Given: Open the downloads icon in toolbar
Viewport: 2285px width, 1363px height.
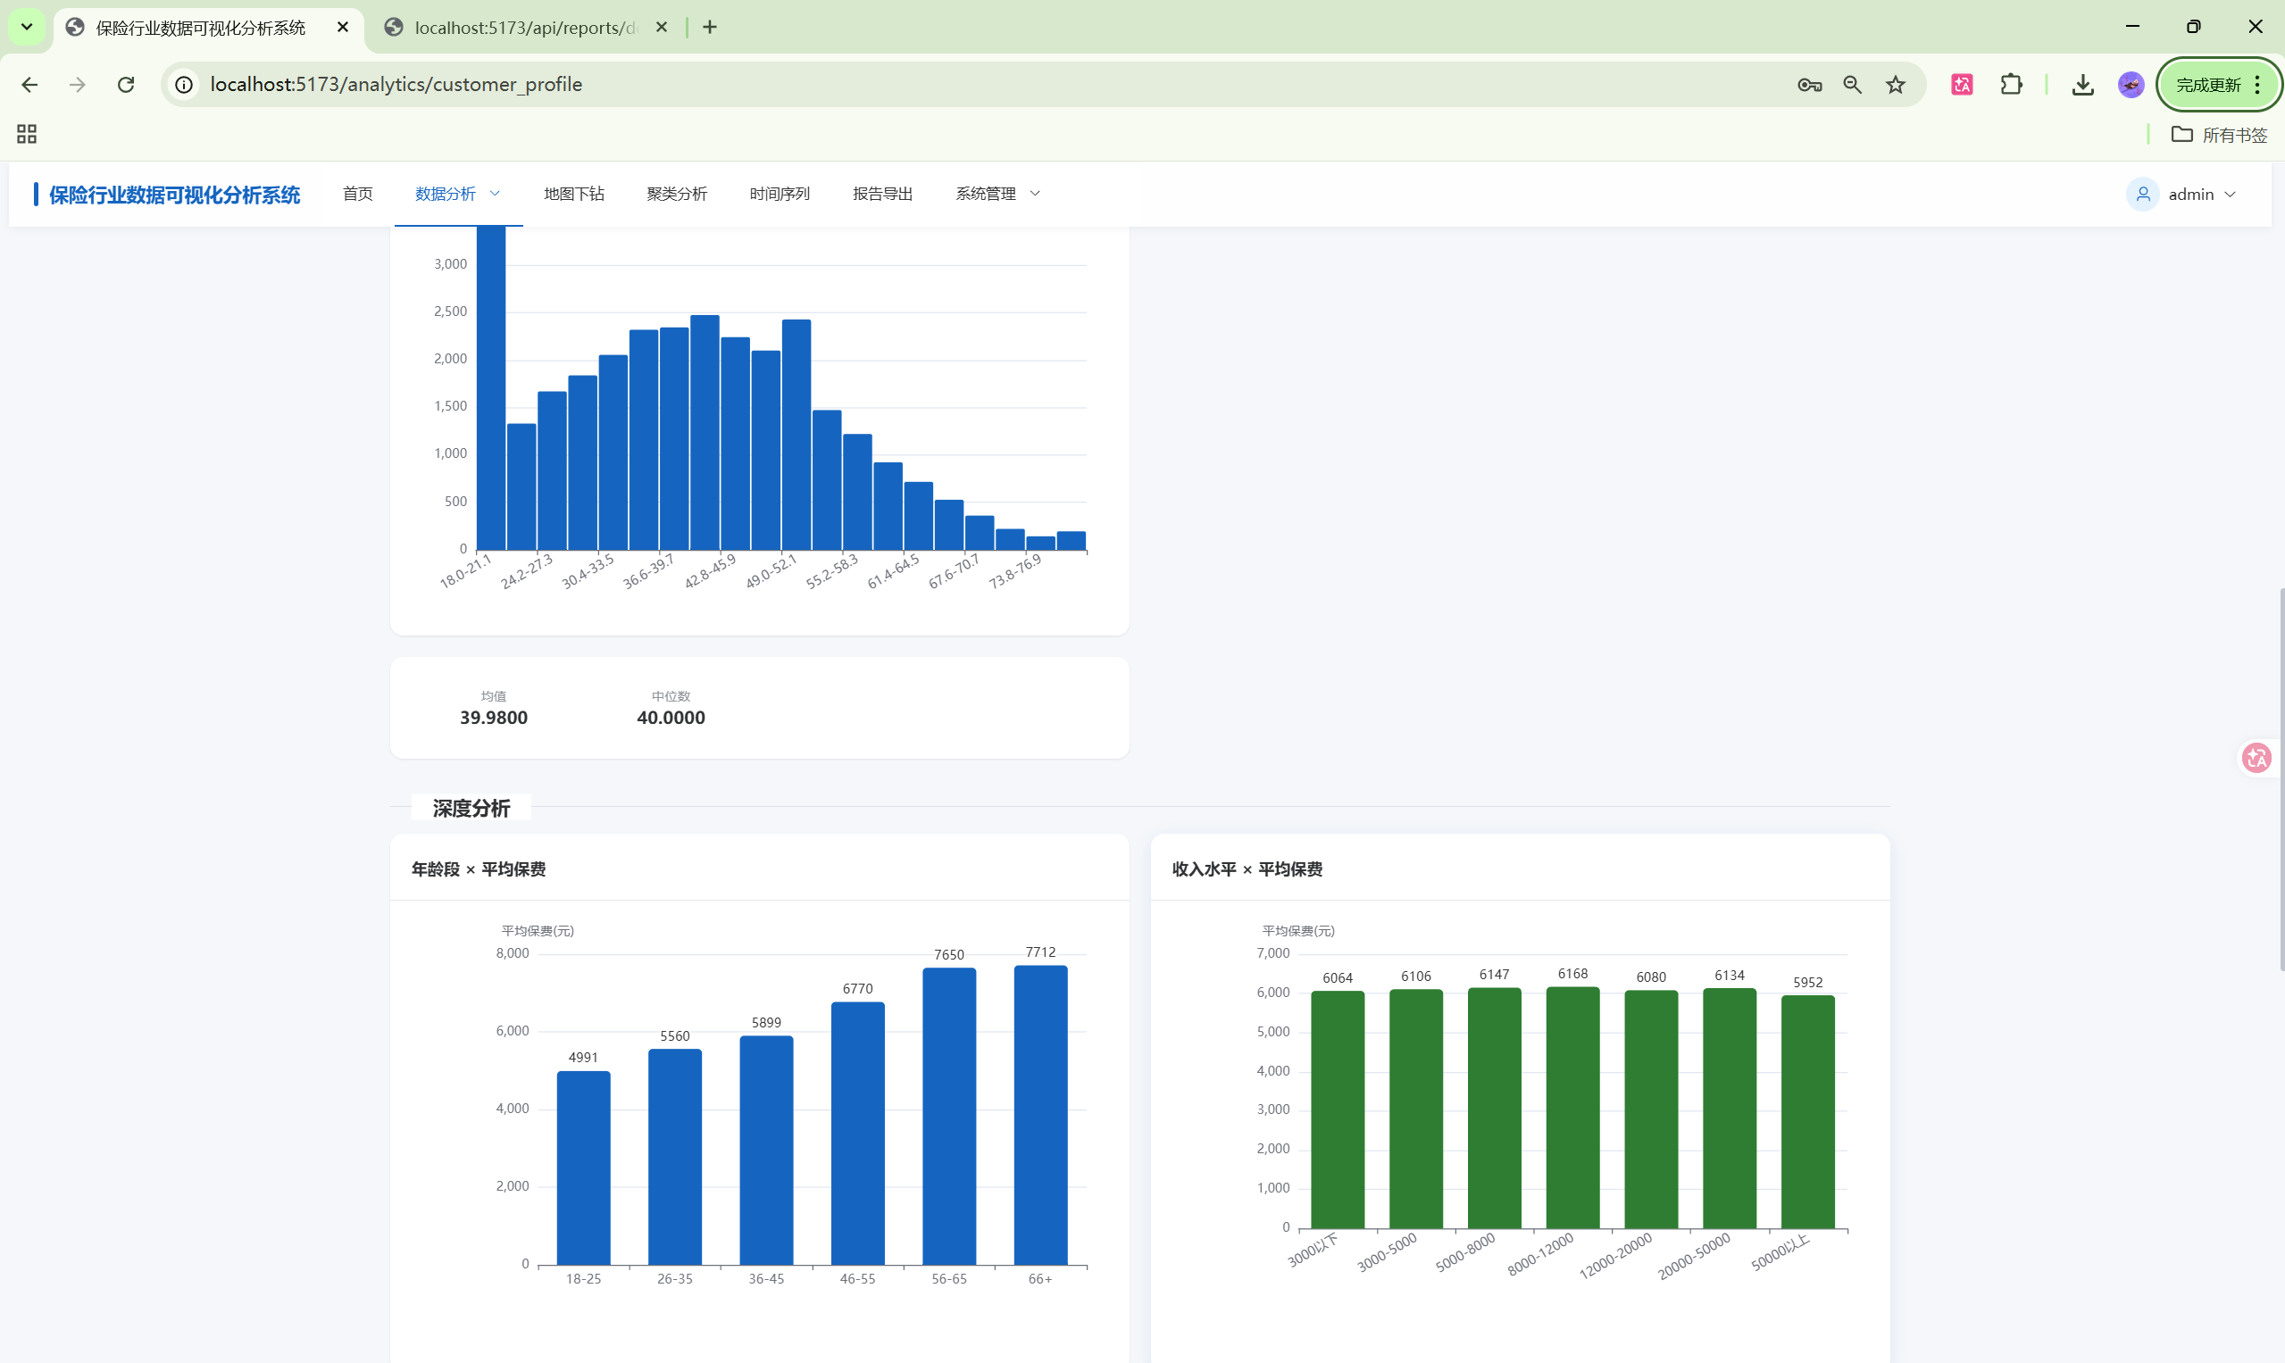Looking at the screenshot, I should tap(2083, 85).
